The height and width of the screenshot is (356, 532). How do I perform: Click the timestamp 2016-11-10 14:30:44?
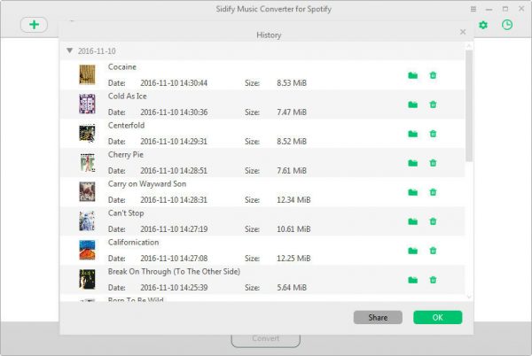point(174,83)
